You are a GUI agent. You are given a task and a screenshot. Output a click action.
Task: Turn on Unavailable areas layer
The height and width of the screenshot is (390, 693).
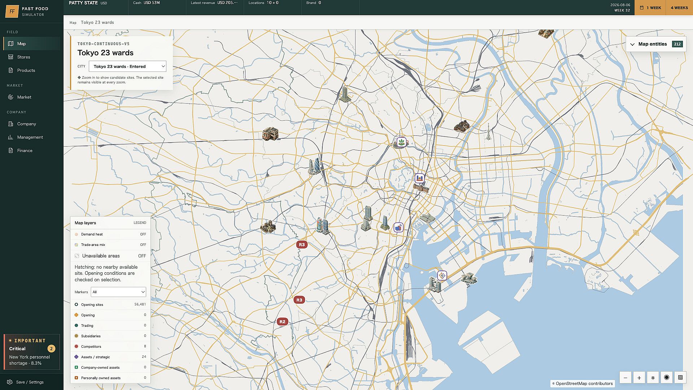point(110,256)
